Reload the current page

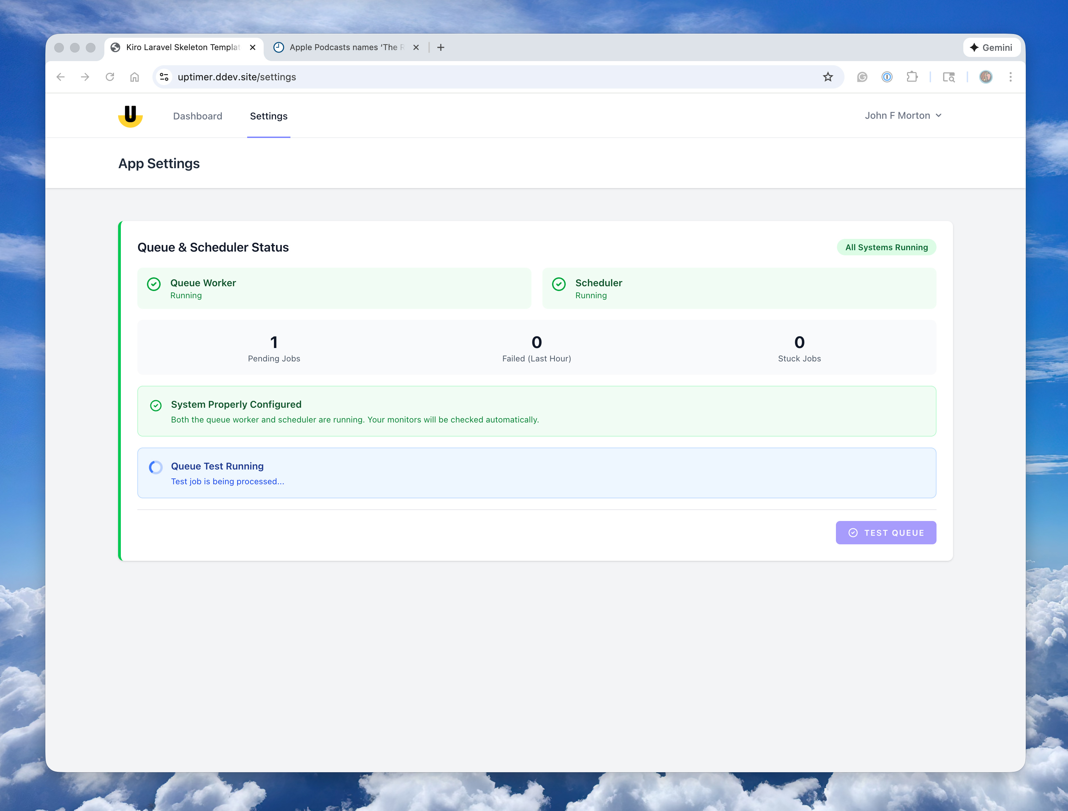[x=110, y=77]
